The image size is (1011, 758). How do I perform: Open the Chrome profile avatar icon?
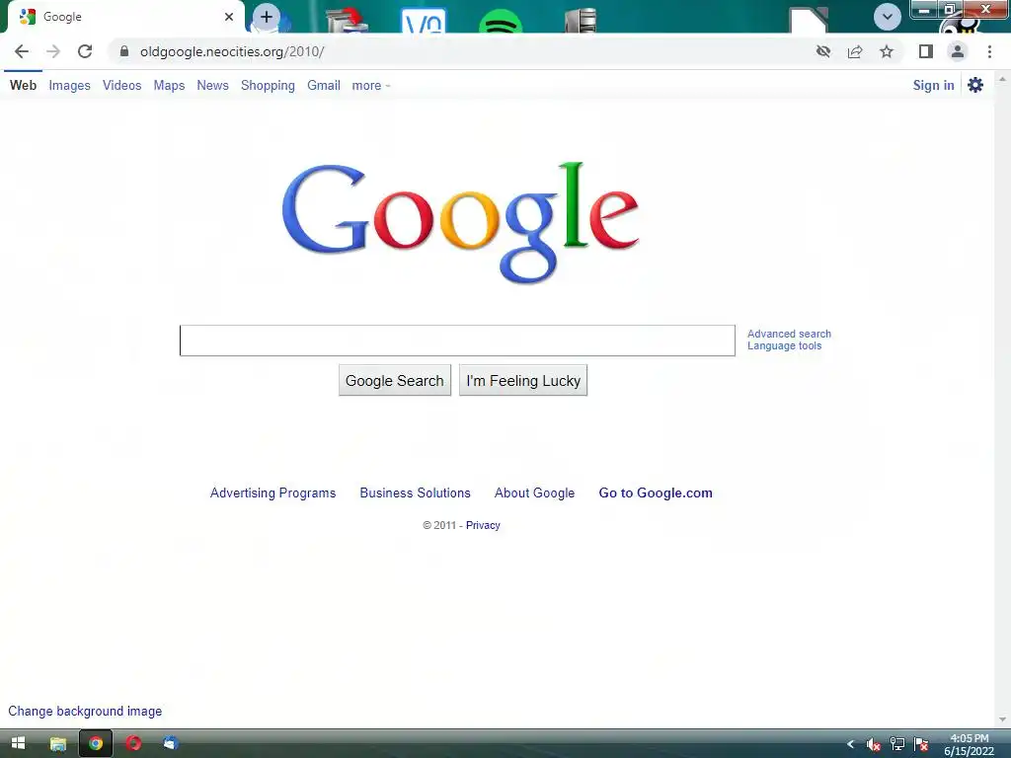click(x=958, y=51)
